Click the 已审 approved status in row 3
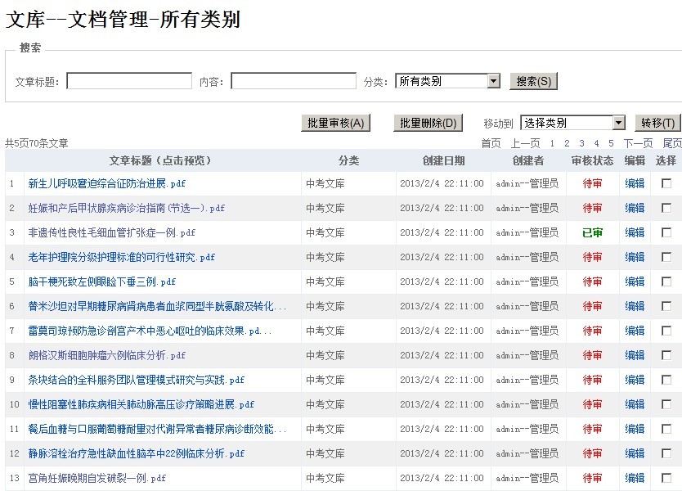 click(591, 232)
